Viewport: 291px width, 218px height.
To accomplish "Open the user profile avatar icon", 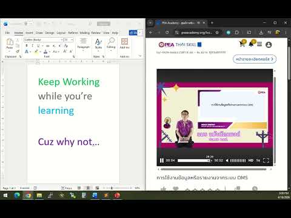I will (x=269, y=45).
